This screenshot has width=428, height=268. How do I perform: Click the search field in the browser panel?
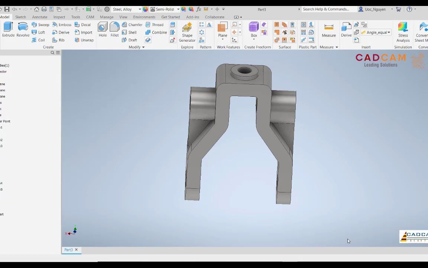(52, 52)
